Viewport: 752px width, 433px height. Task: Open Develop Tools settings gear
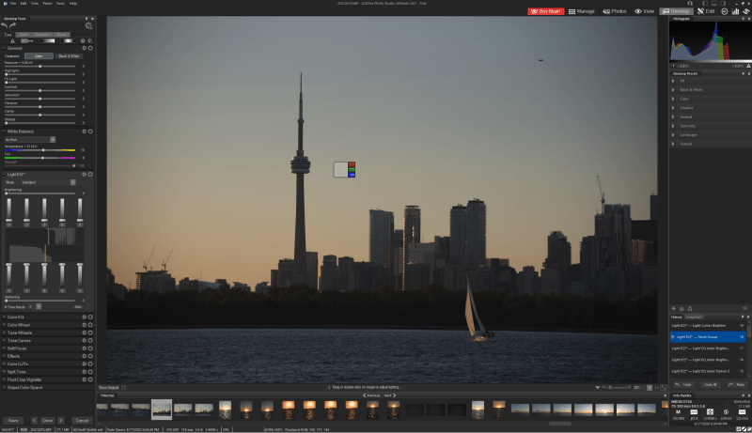point(88,26)
